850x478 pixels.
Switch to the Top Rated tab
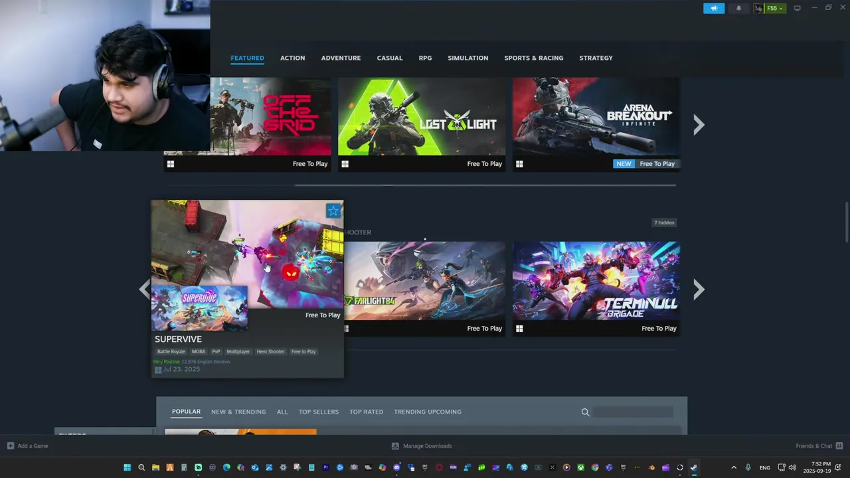point(366,412)
